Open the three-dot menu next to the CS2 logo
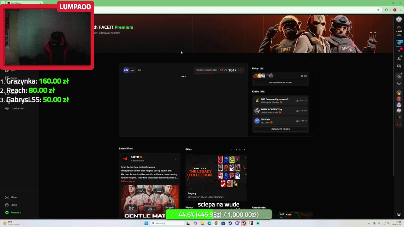 tap(132, 70)
